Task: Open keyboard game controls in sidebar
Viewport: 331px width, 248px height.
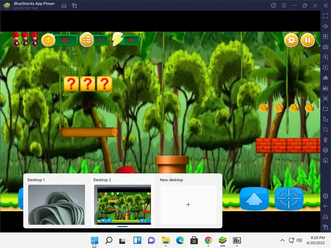Action: pos(326,47)
